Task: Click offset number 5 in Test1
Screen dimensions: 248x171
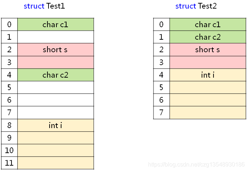Action: [9, 87]
